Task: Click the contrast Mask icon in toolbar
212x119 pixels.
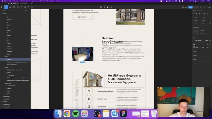Action: pyautogui.click(x=108, y=7)
